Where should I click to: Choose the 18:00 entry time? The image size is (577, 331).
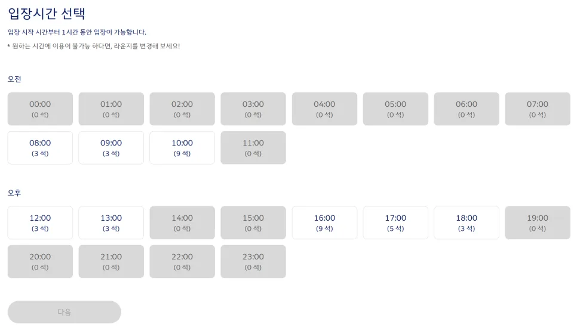pyautogui.click(x=466, y=223)
